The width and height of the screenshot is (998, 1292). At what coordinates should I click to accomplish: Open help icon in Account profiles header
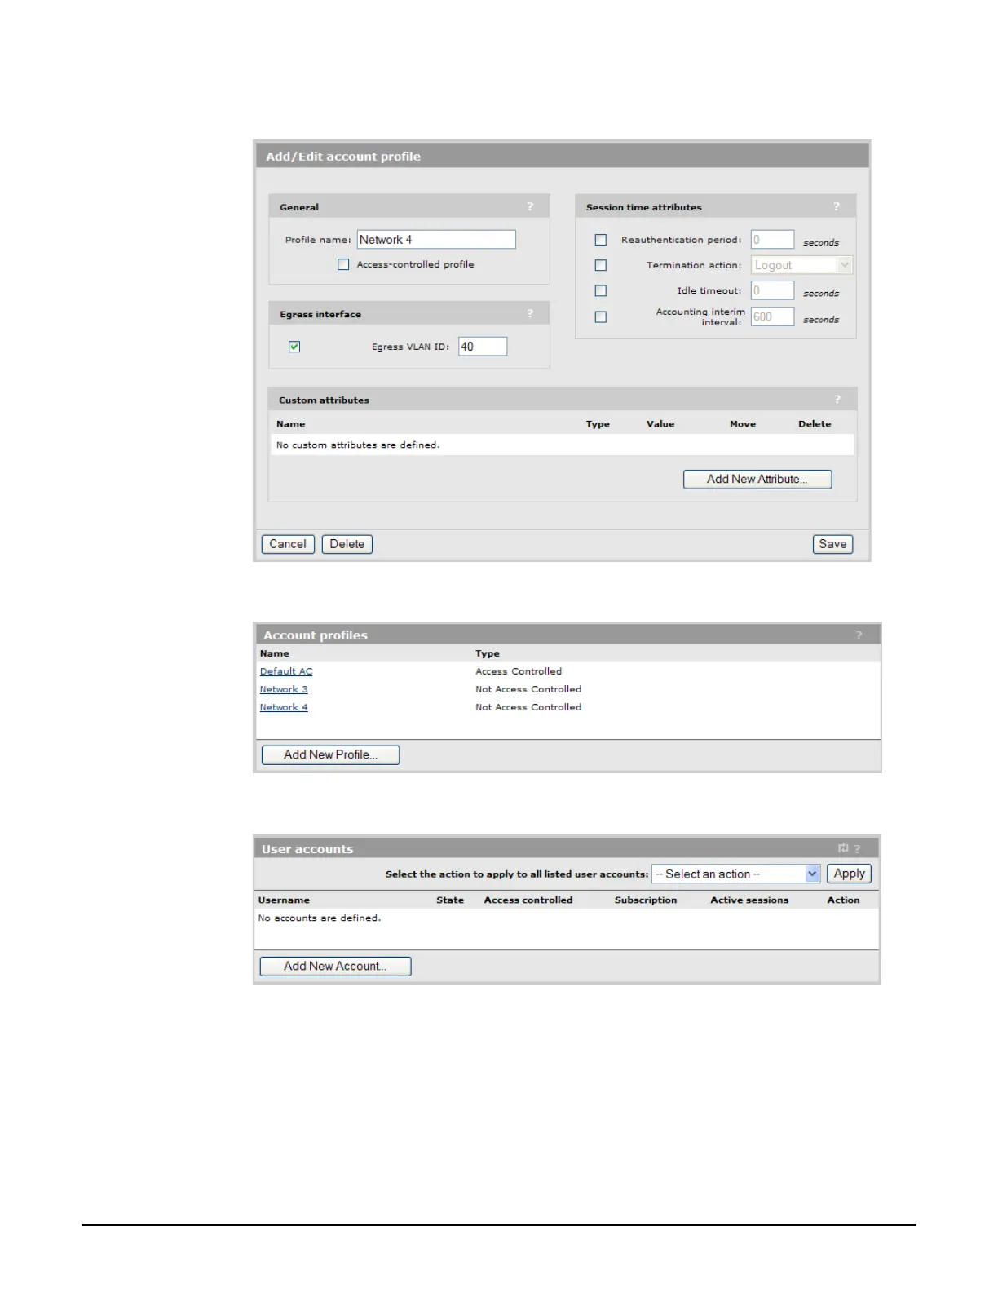[859, 635]
